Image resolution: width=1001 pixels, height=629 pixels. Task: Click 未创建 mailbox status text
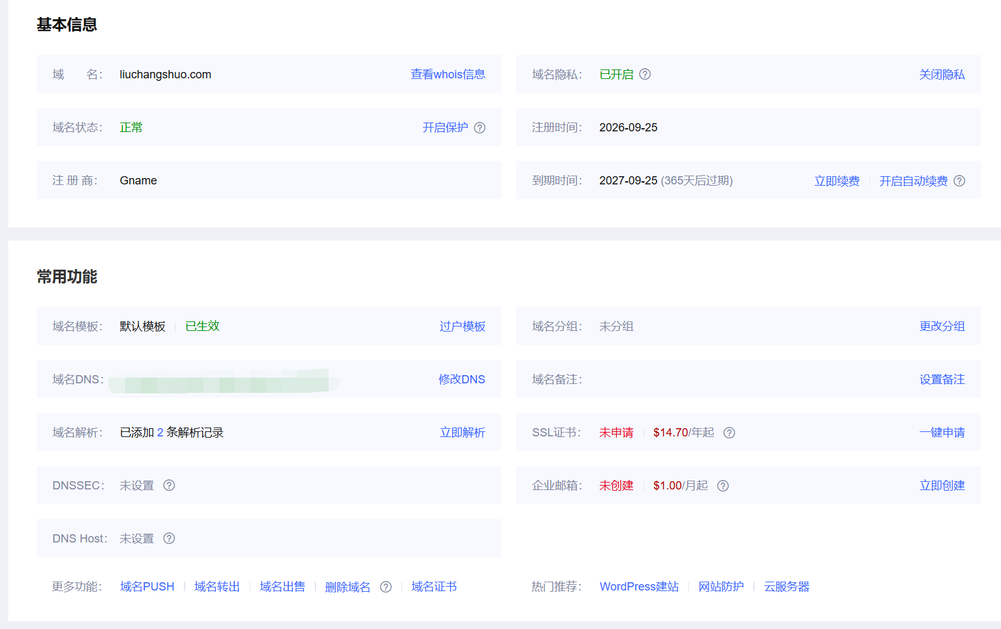click(616, 485)
